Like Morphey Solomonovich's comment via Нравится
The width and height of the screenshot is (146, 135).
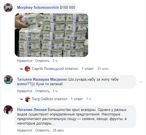click(x=25, y=61)
